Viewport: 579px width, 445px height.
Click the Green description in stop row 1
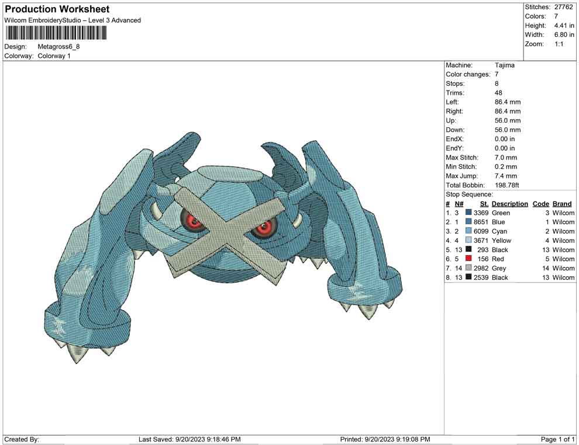[x=501, y=213]
